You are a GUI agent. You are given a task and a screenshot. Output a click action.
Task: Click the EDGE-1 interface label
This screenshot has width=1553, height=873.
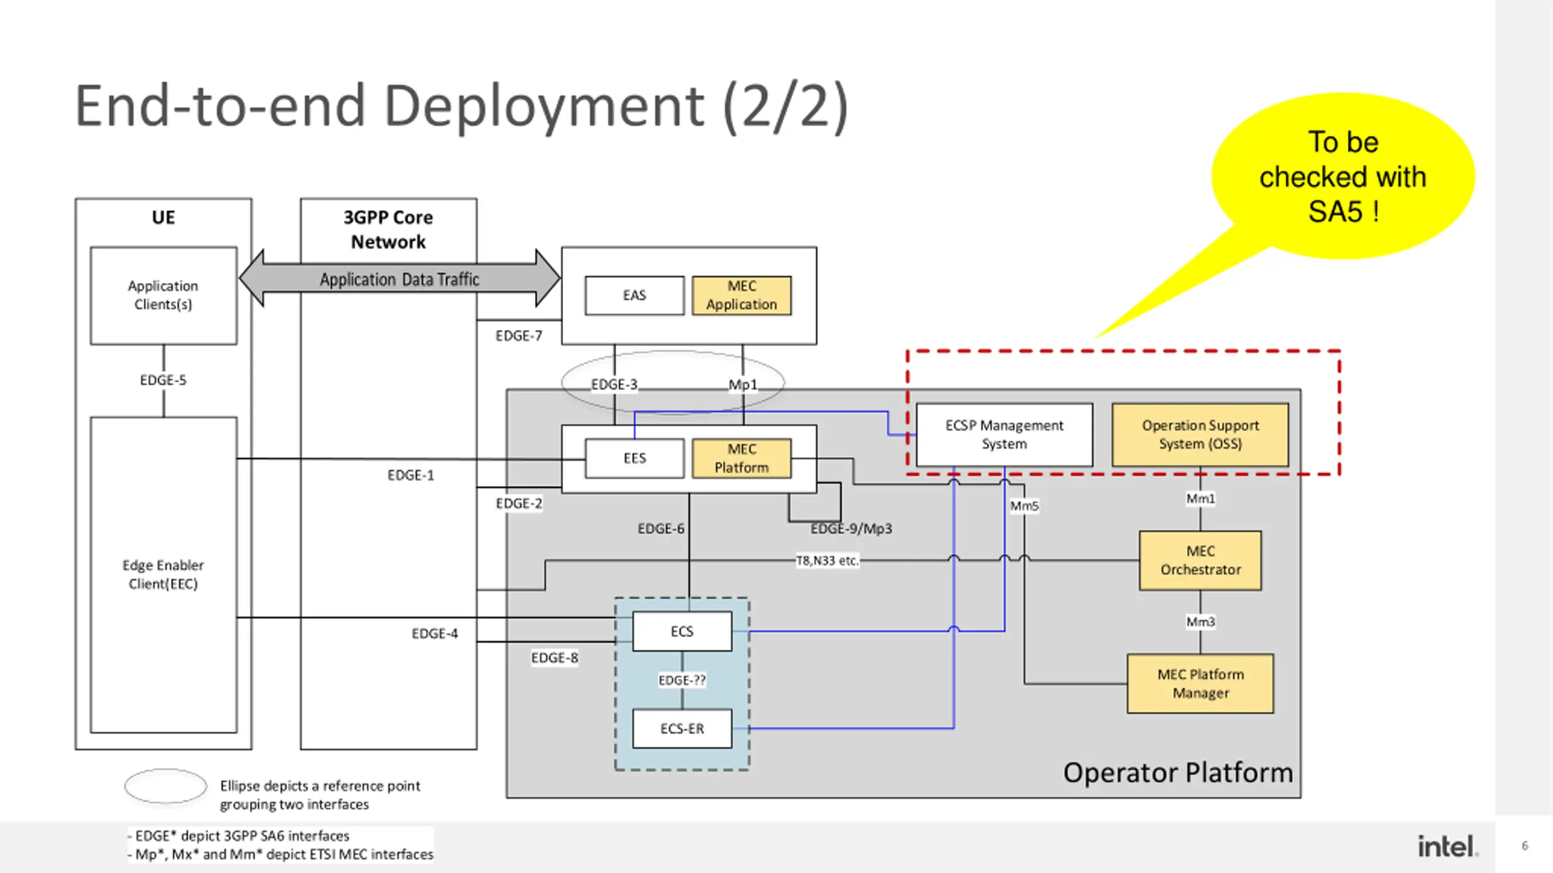(411, 475)
